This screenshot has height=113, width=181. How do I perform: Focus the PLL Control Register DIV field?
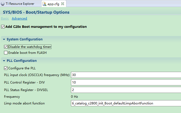(125, 82)
